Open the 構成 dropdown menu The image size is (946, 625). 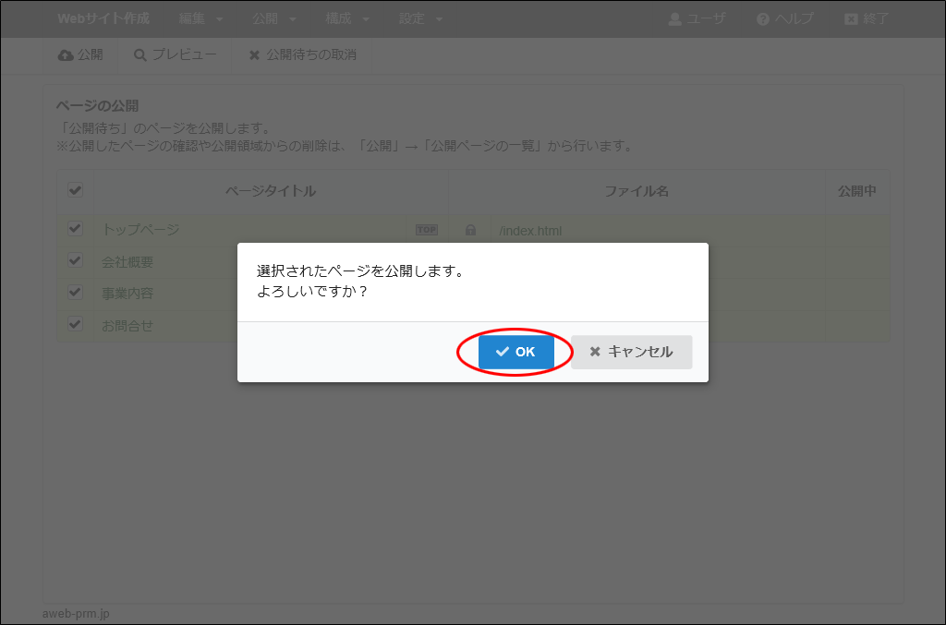pyautogui.click(x=347, y=19)
